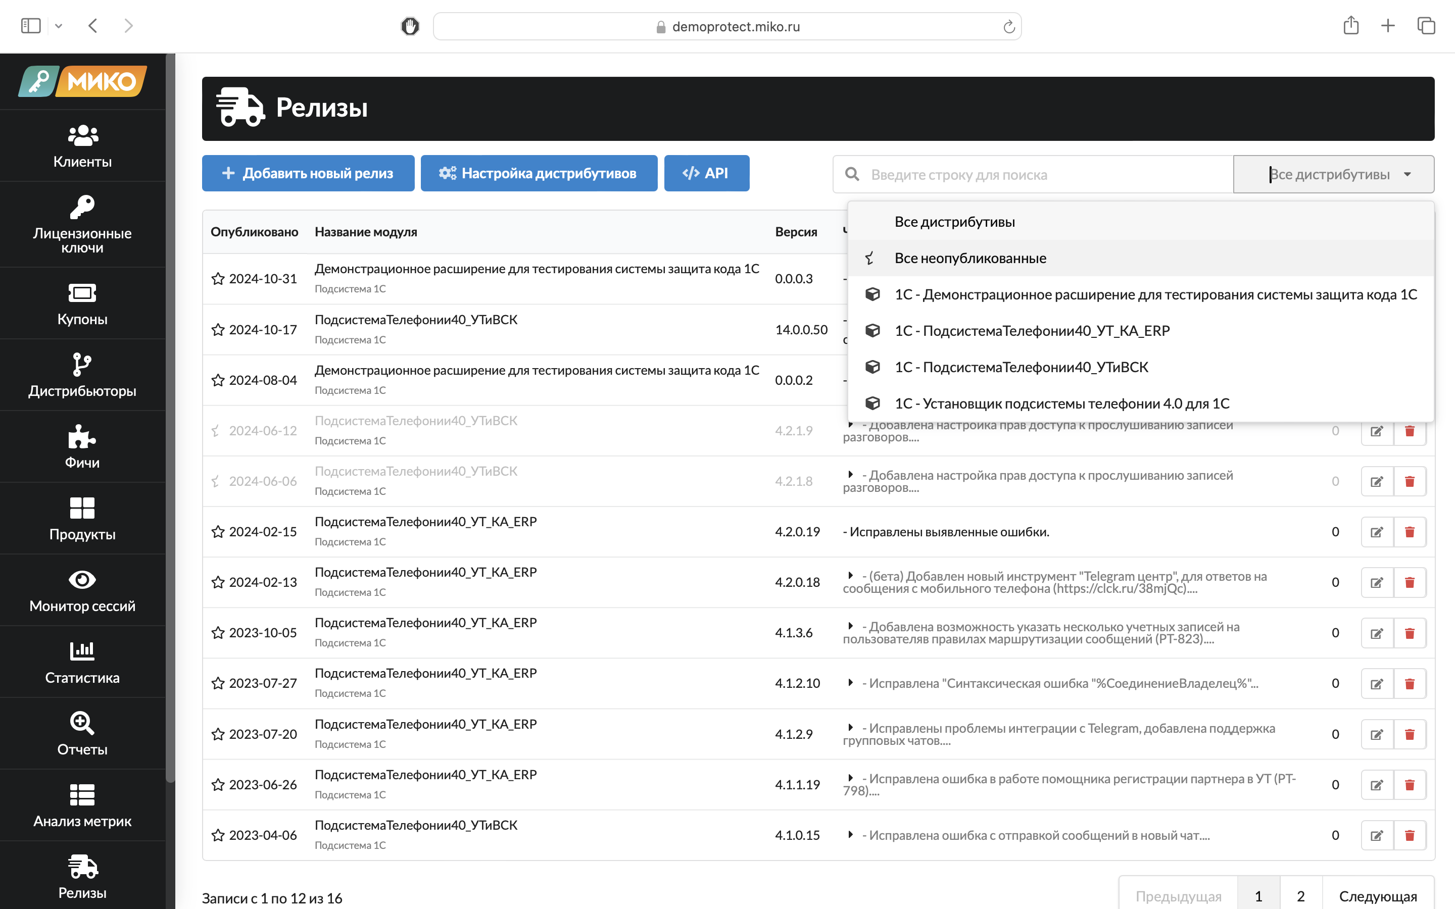Viewport: 1455px width, 909px height.
Task: Delete release version 4.1.3.6
Action: (x=1410, y=633)
